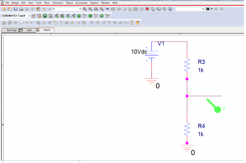The width and height of the screenshot is (246, 163).
Task: Click the Zoom In magnifier icon
Action: (85, 9)
